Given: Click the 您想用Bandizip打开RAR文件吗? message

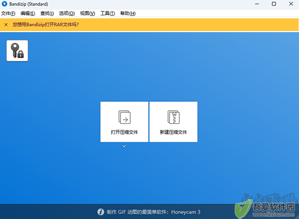Looking at the screenshot, I should click(x=46, y=24).
